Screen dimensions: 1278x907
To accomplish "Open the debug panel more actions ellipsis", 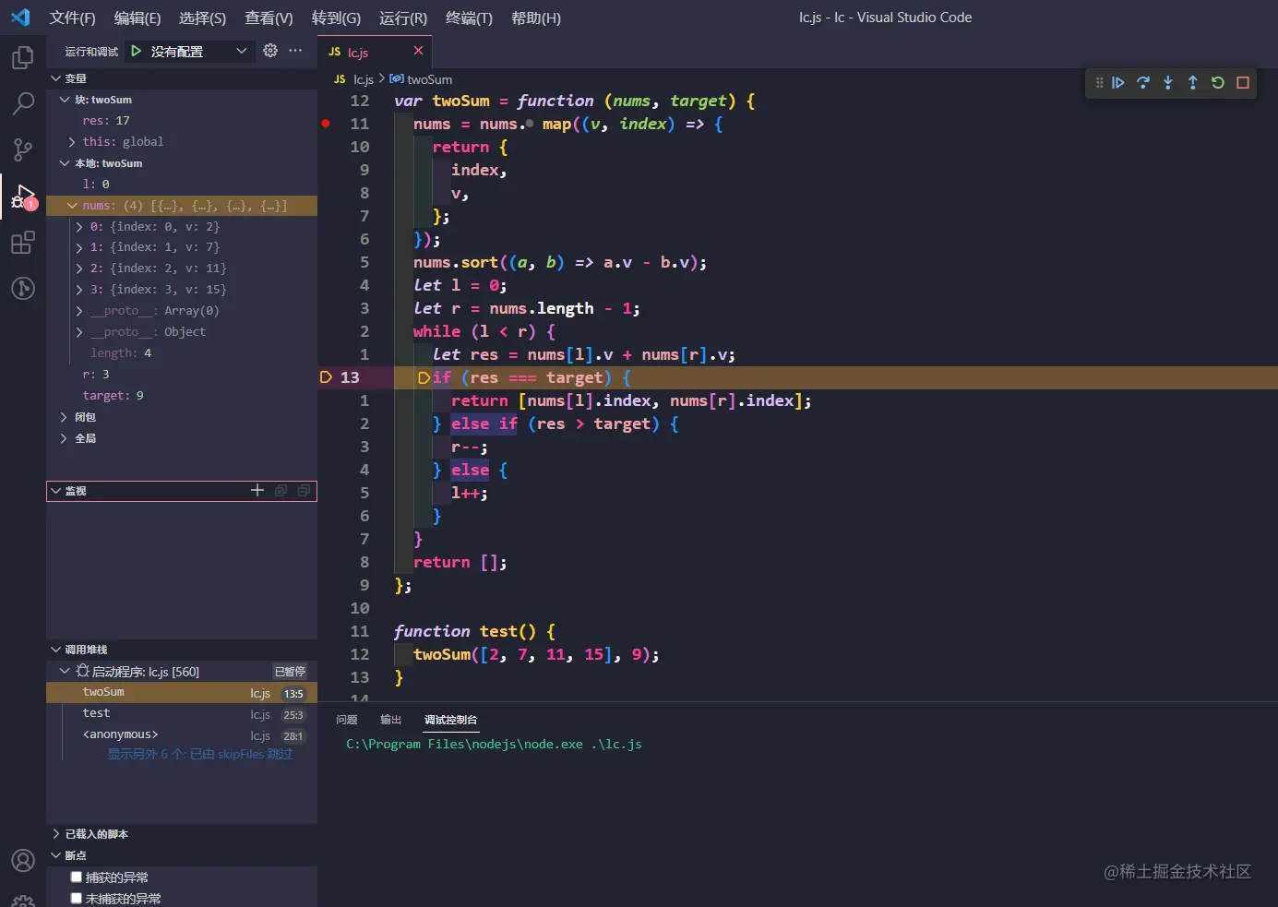I will pos(295,51).
